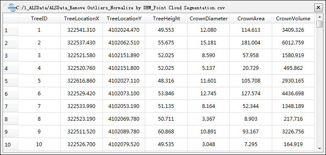Image resolution: width=326 pixels, height=155 pixels.
Task: Select CrownDiameter cell 8.590
Action: click(x=209, y=55)
